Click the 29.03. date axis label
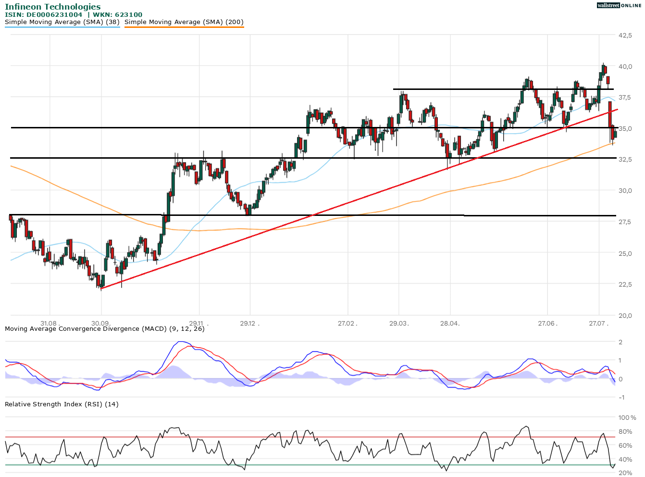 tap(399, 323)
